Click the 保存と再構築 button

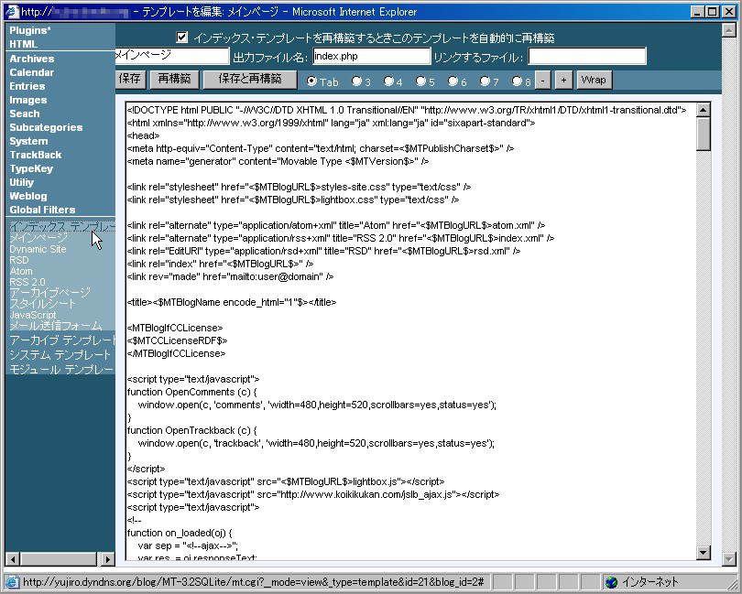tap(250, 79)
